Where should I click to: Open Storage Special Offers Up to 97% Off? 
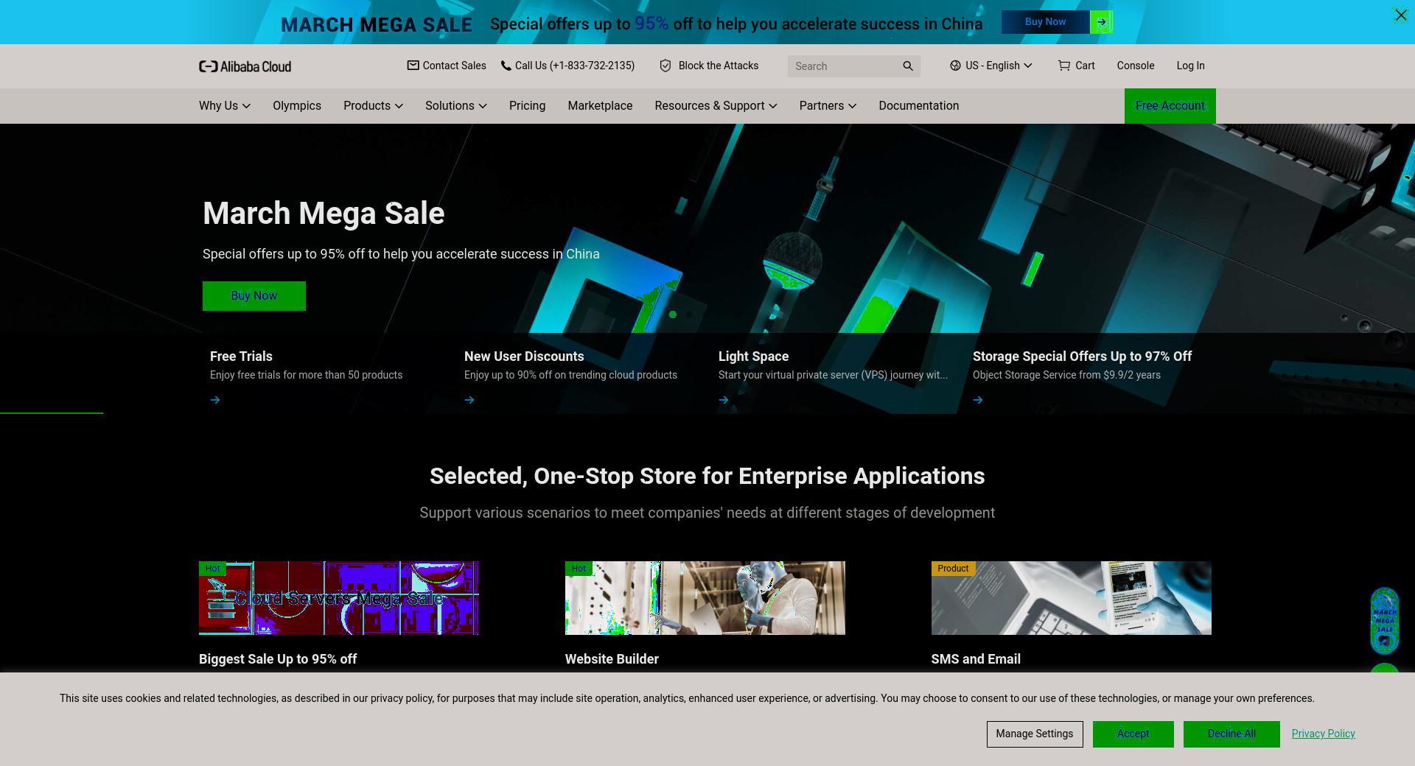point(1082,356)
